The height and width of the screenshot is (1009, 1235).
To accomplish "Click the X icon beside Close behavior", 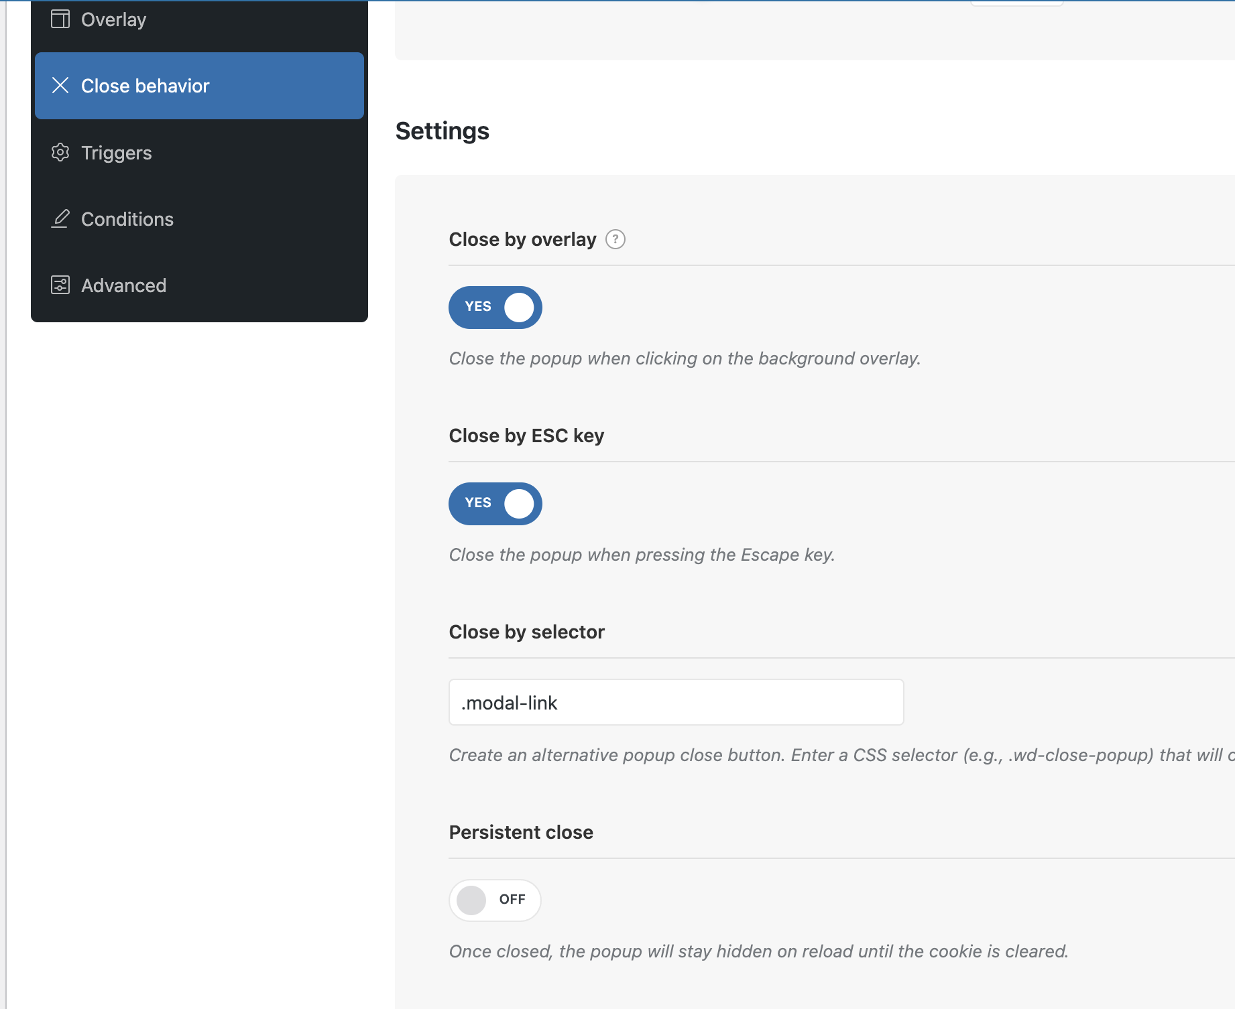I will click(x=60, y=85).
